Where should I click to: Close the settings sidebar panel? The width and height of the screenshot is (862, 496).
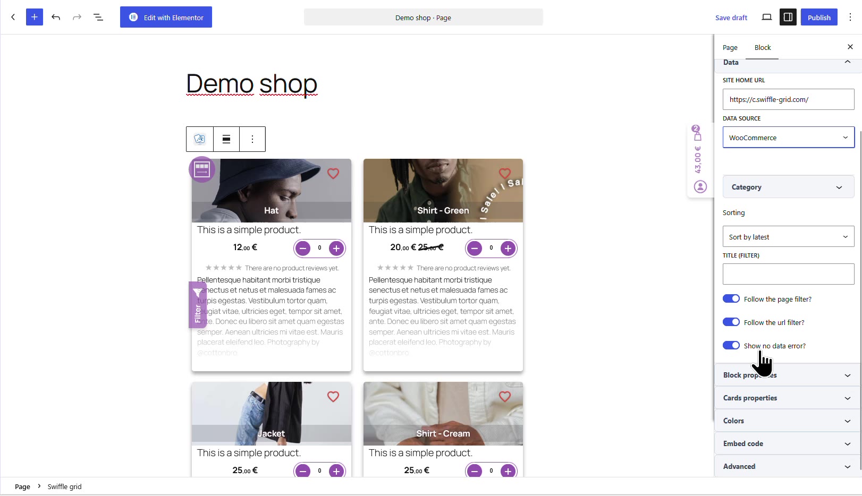(x=850, y=47)
